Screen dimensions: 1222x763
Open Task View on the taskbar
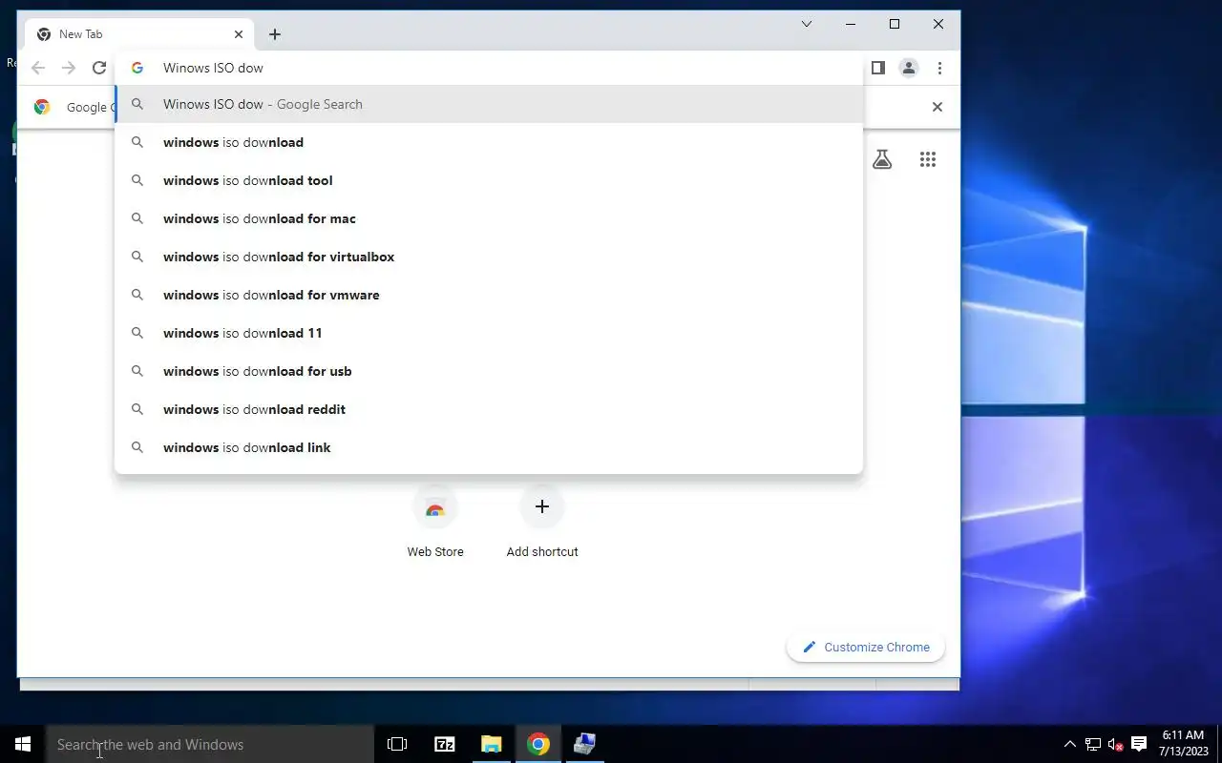click(397, 744)
